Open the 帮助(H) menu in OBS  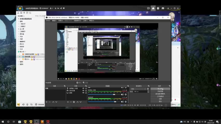coord(92,21)
